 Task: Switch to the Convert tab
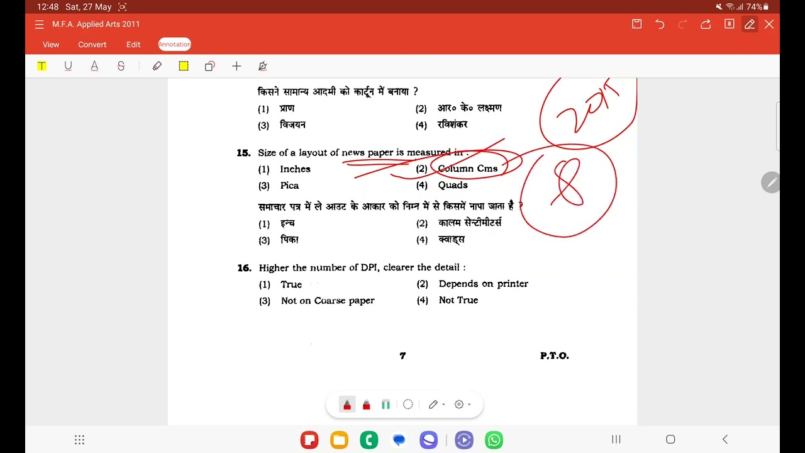92,45
